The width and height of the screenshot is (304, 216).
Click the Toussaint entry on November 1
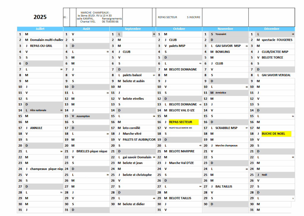221,34
